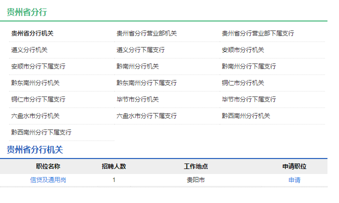Select 遵义分行下属支行 link
Screen dimensions: 339x203
coord(140,50)
